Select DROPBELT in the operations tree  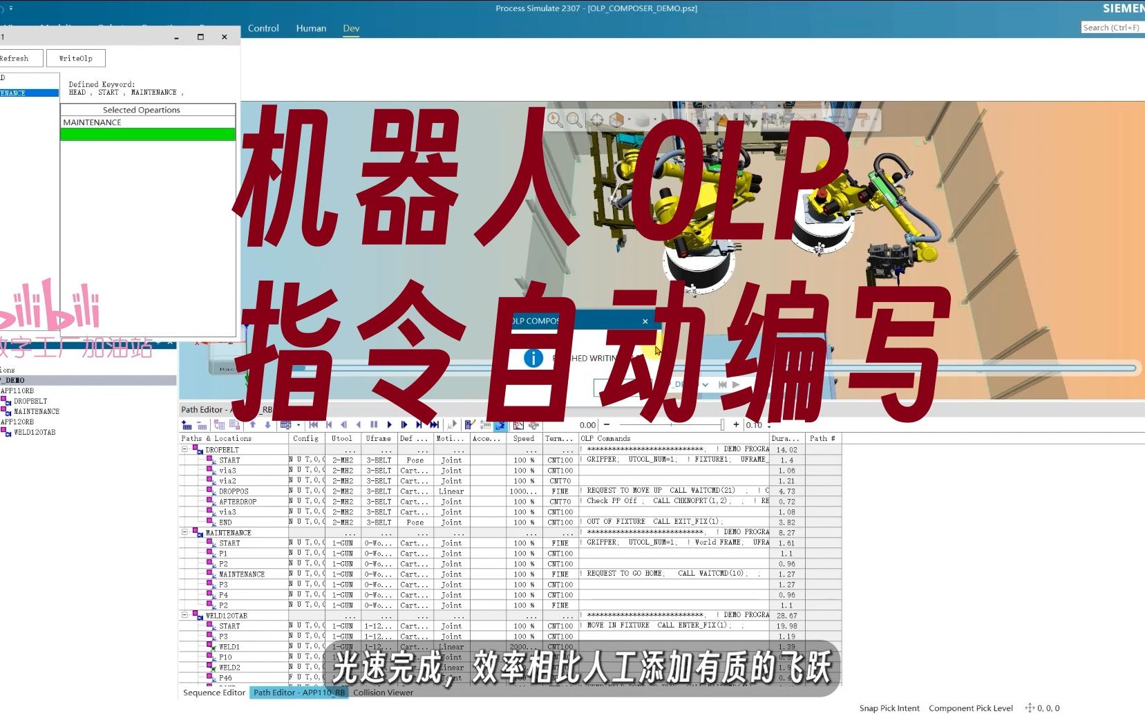tap(30, 401)
